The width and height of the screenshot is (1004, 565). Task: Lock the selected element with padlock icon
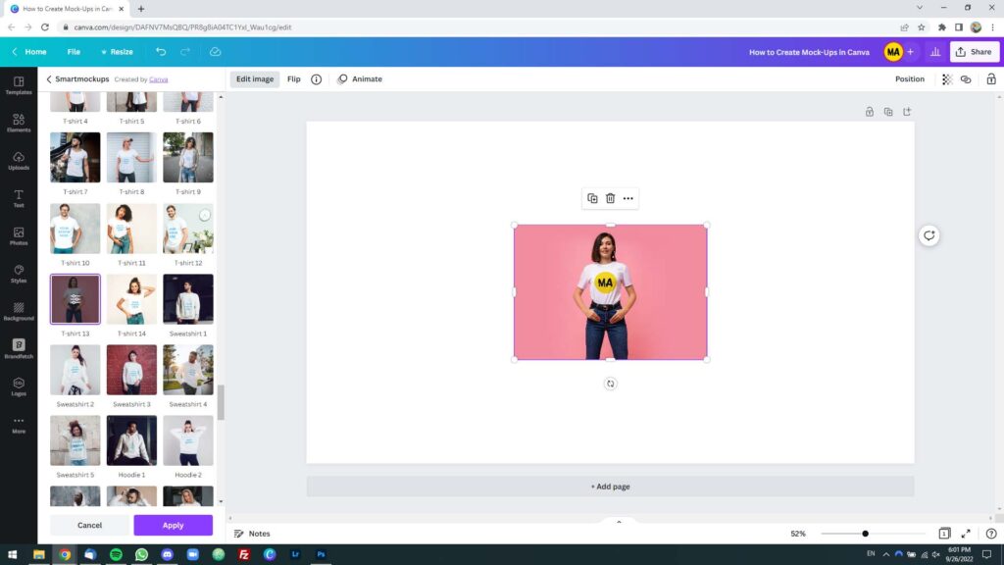coord(991,79)
